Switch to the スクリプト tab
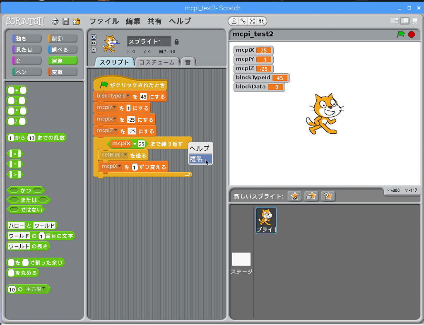424x325 pixels. [x=114, y=62]
